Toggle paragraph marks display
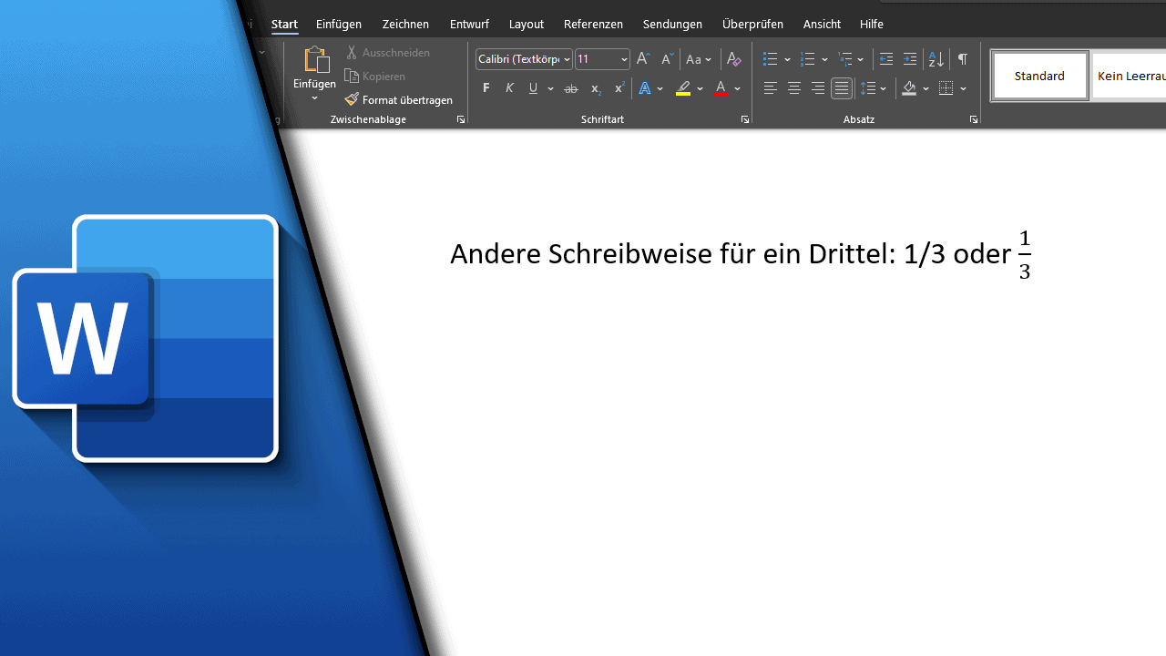This screenshot has height=656, width=1166. click(962, 59)
